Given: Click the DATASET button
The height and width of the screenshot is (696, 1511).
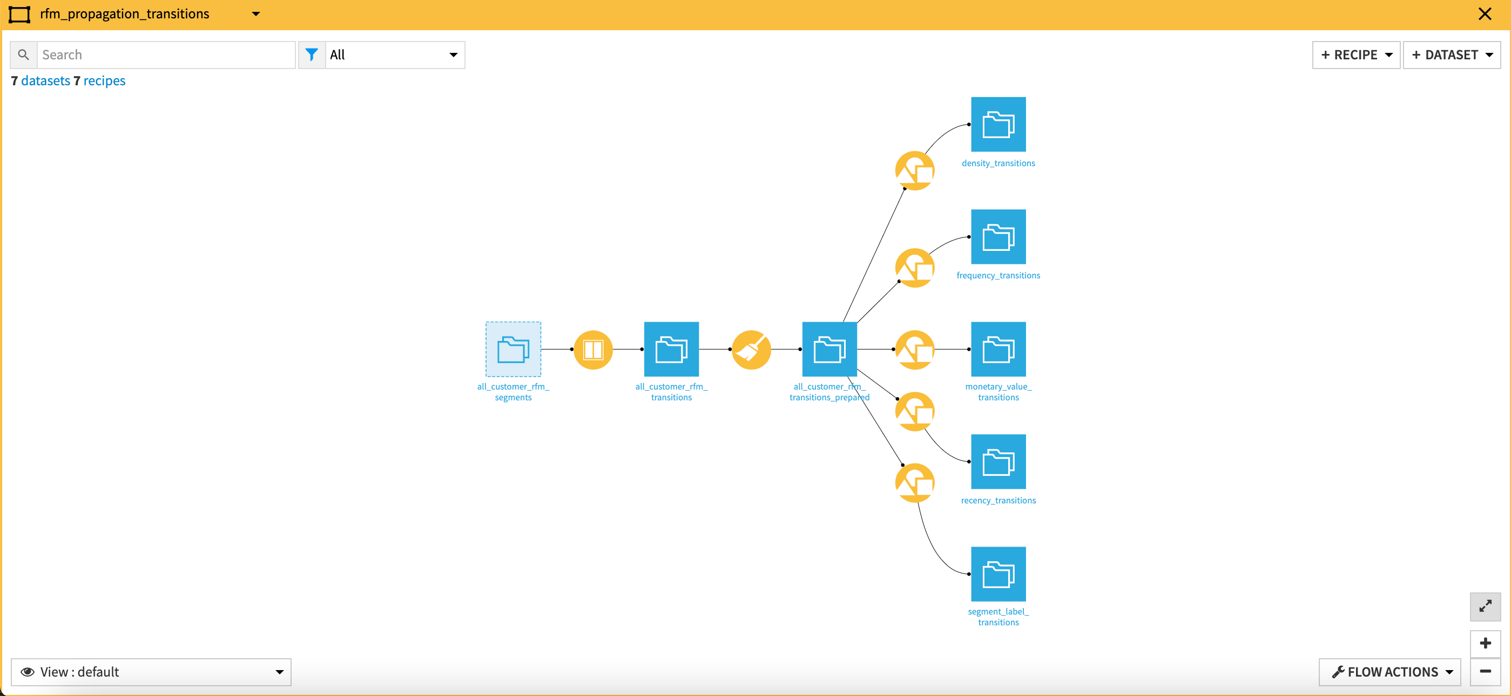Looking at the screenshot, I should [x=1452, y=54].
